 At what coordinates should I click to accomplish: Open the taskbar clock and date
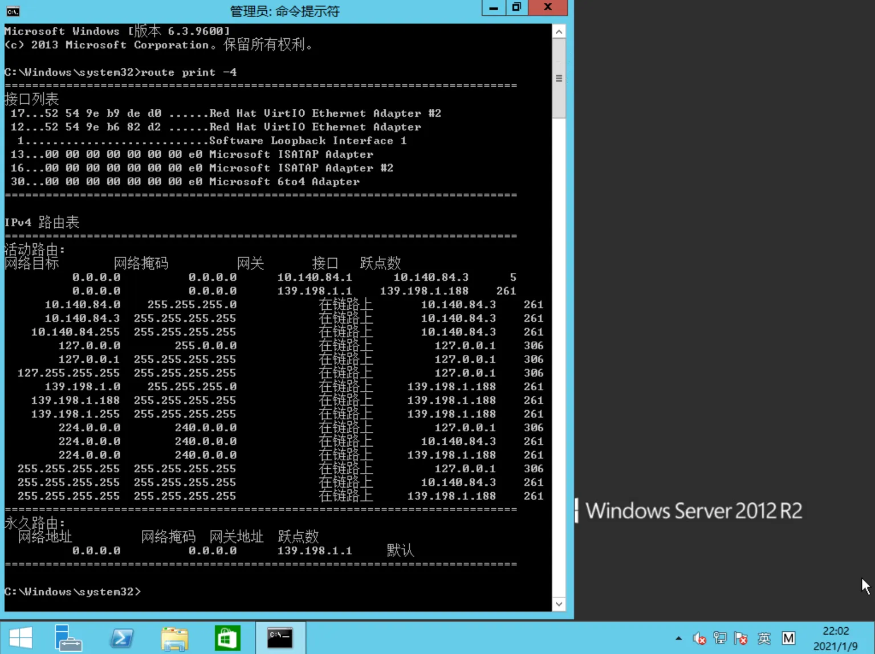[835, 639]
